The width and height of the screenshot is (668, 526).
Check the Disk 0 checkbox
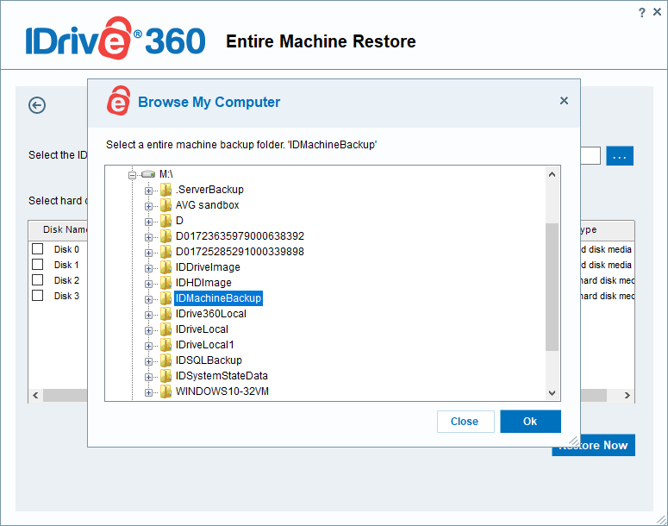(38, 249)
